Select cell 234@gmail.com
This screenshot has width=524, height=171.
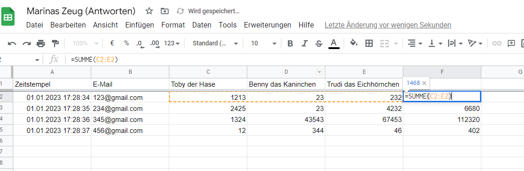coord(130,109)
